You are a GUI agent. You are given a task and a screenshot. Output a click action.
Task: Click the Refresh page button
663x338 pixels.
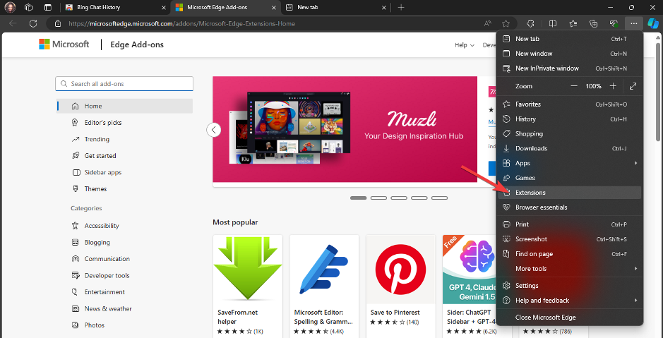point(33,24)
